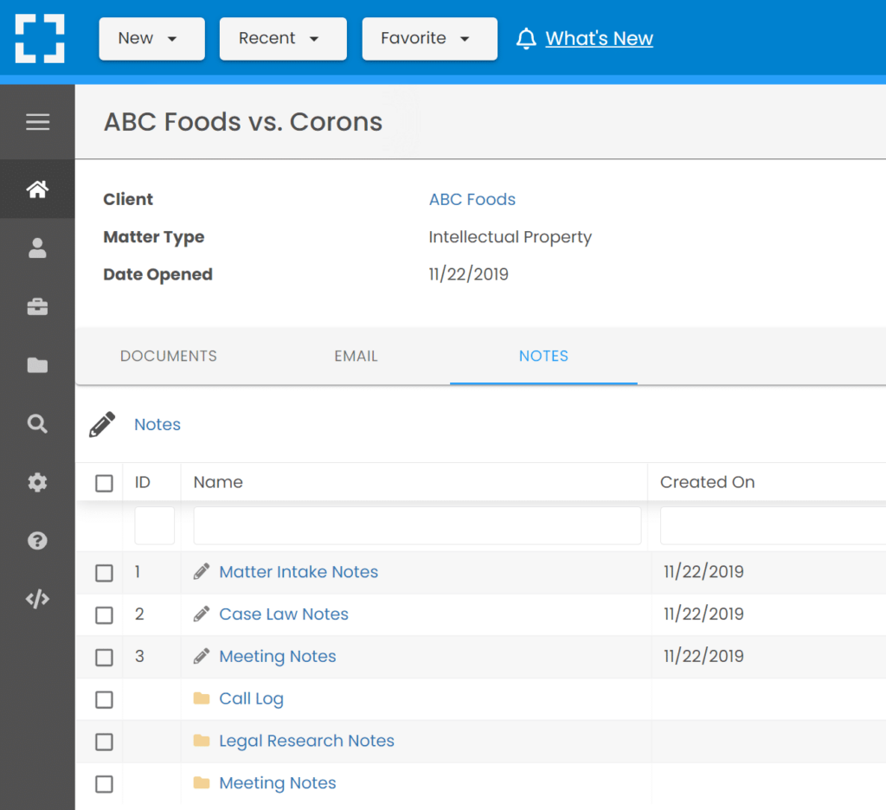Viewport: 886px width, 810px height.
Task: Click the Name column filter field
Action: pos(417,526)
